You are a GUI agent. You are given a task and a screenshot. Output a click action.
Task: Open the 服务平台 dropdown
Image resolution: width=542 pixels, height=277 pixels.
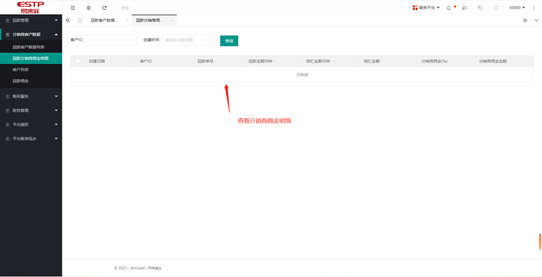pos(426,8)
